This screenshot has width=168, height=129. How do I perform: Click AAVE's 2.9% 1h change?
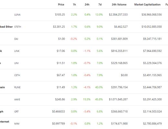pos(74,99)
